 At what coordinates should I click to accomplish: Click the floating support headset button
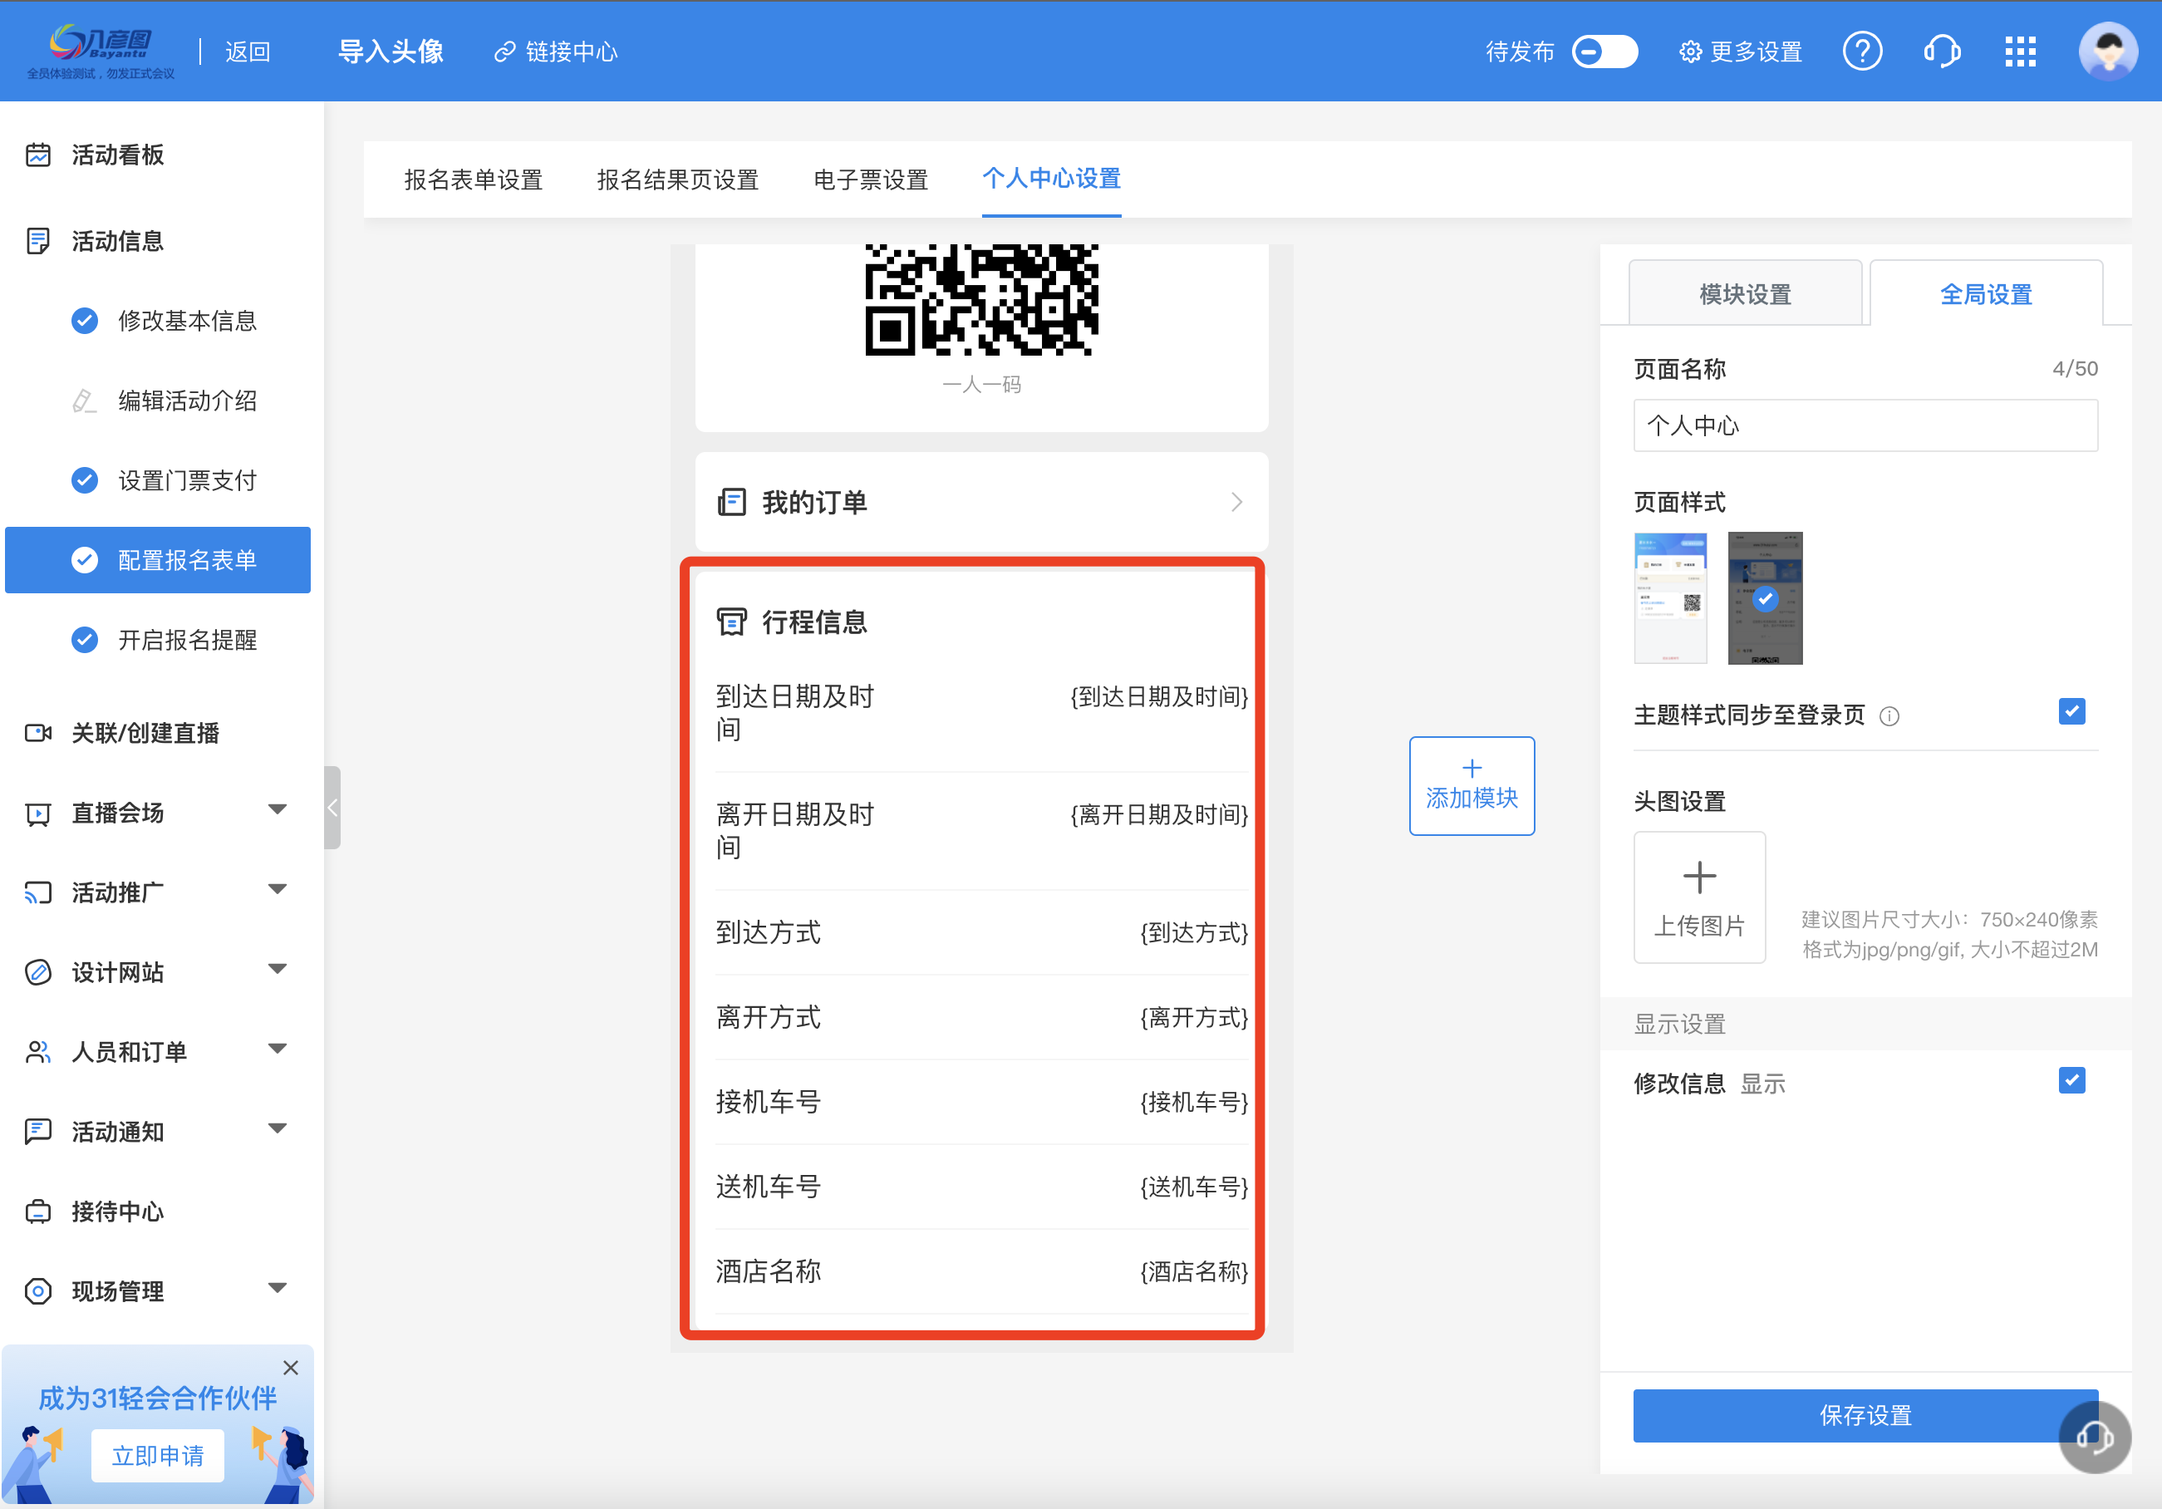click(2094, 1437)
